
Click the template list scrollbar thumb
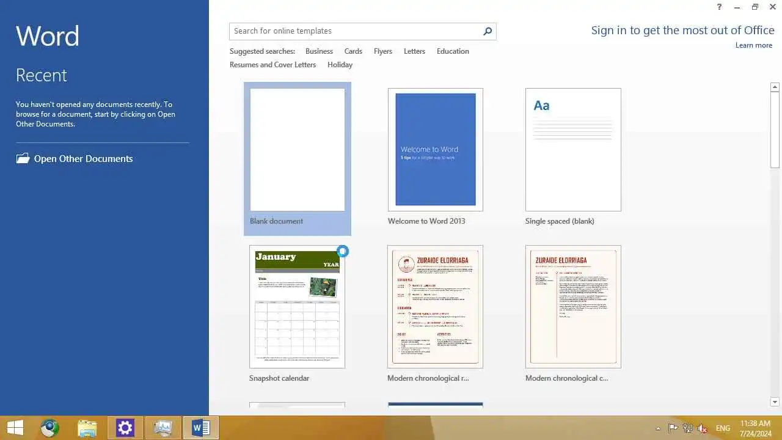click(775, 130)
